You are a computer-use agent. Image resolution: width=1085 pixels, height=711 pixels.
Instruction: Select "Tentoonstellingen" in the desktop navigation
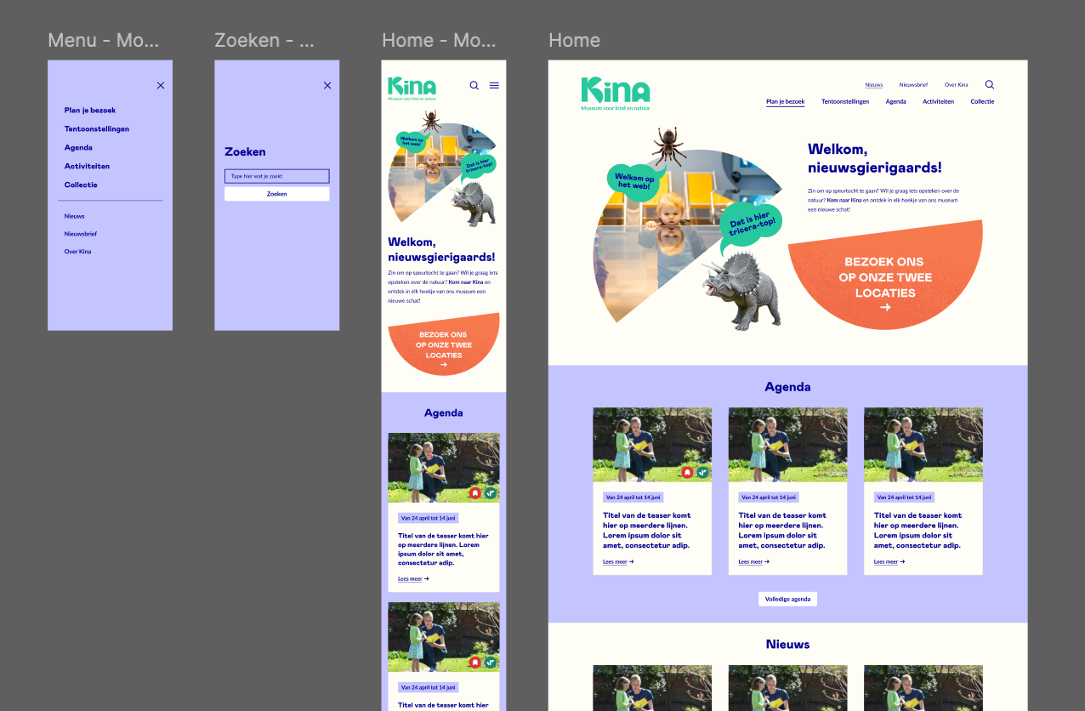pos(845,102)
